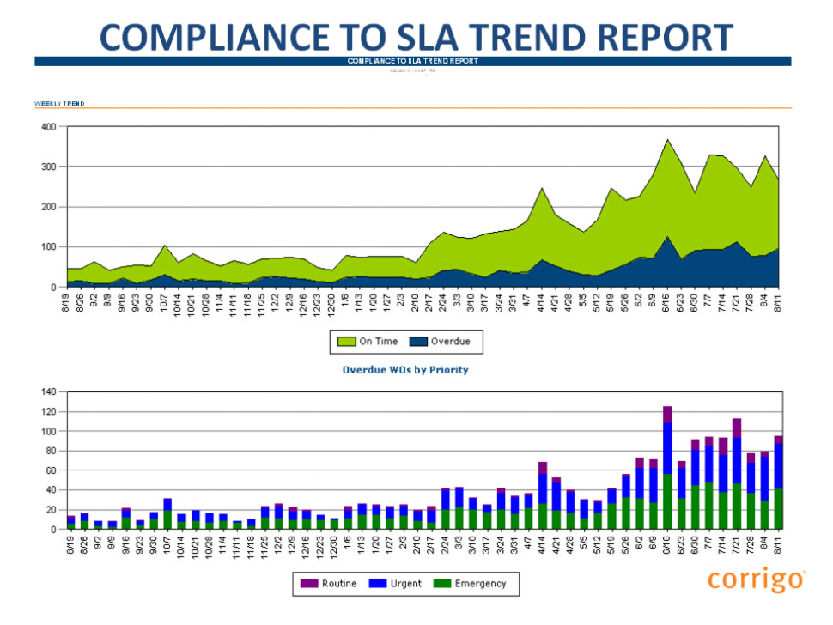Viewport: 833px width, 625px height.
Task: Click the 7/21 bar in Overdue WOs chart
Action: pos(736,474)
